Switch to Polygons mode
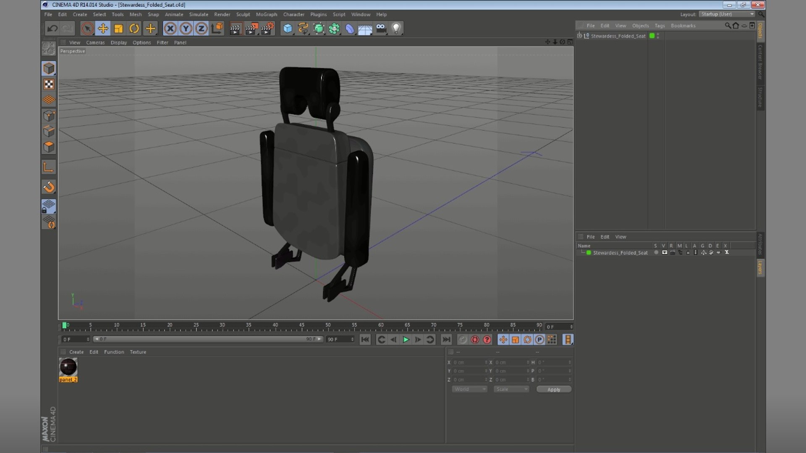Screen dimensions: 806x453 point(49,147)
